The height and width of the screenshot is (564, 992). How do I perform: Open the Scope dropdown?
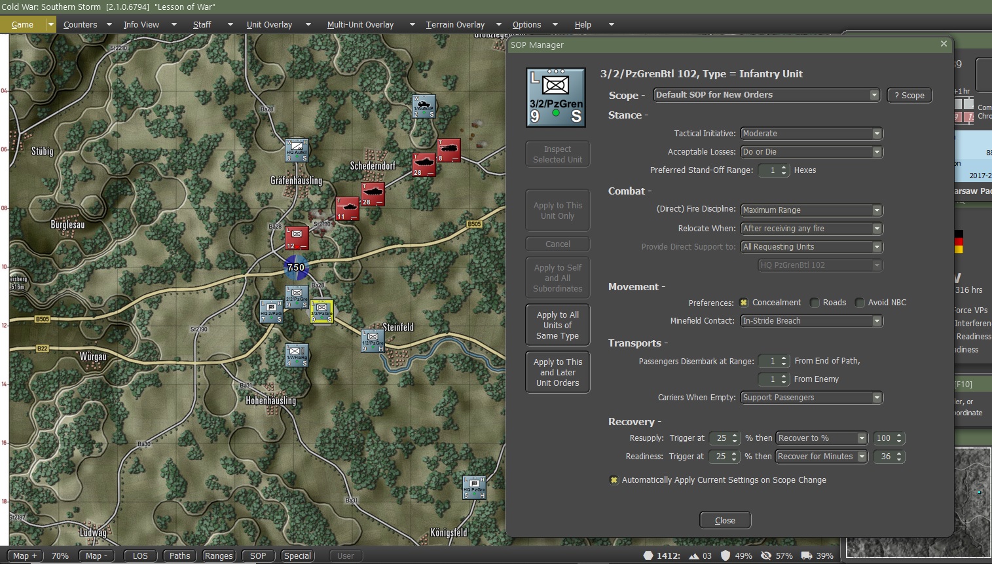pos(766,95)
